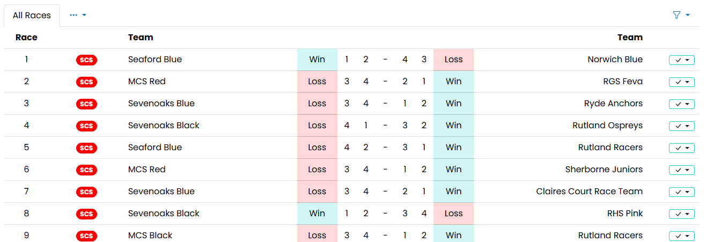Screen dimensions: 706x242
Task: Click the Loss cell for Norwich Blue
Action: [x=453, y=60]
